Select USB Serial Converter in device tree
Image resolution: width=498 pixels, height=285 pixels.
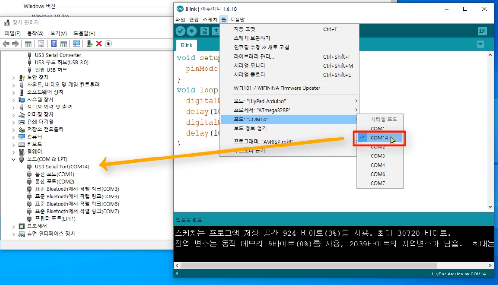(x=58, y=55)
